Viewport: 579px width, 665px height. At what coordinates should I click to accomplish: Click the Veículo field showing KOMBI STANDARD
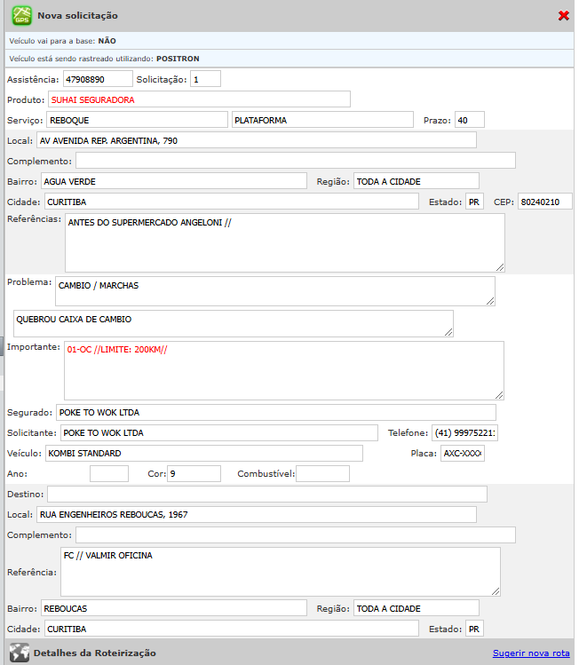click(203, 454)
